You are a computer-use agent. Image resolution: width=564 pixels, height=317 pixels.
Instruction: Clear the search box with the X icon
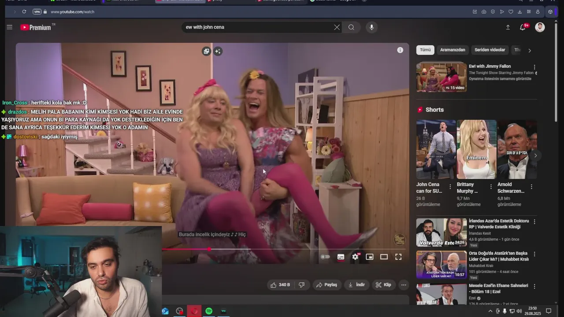pos(337,27)
